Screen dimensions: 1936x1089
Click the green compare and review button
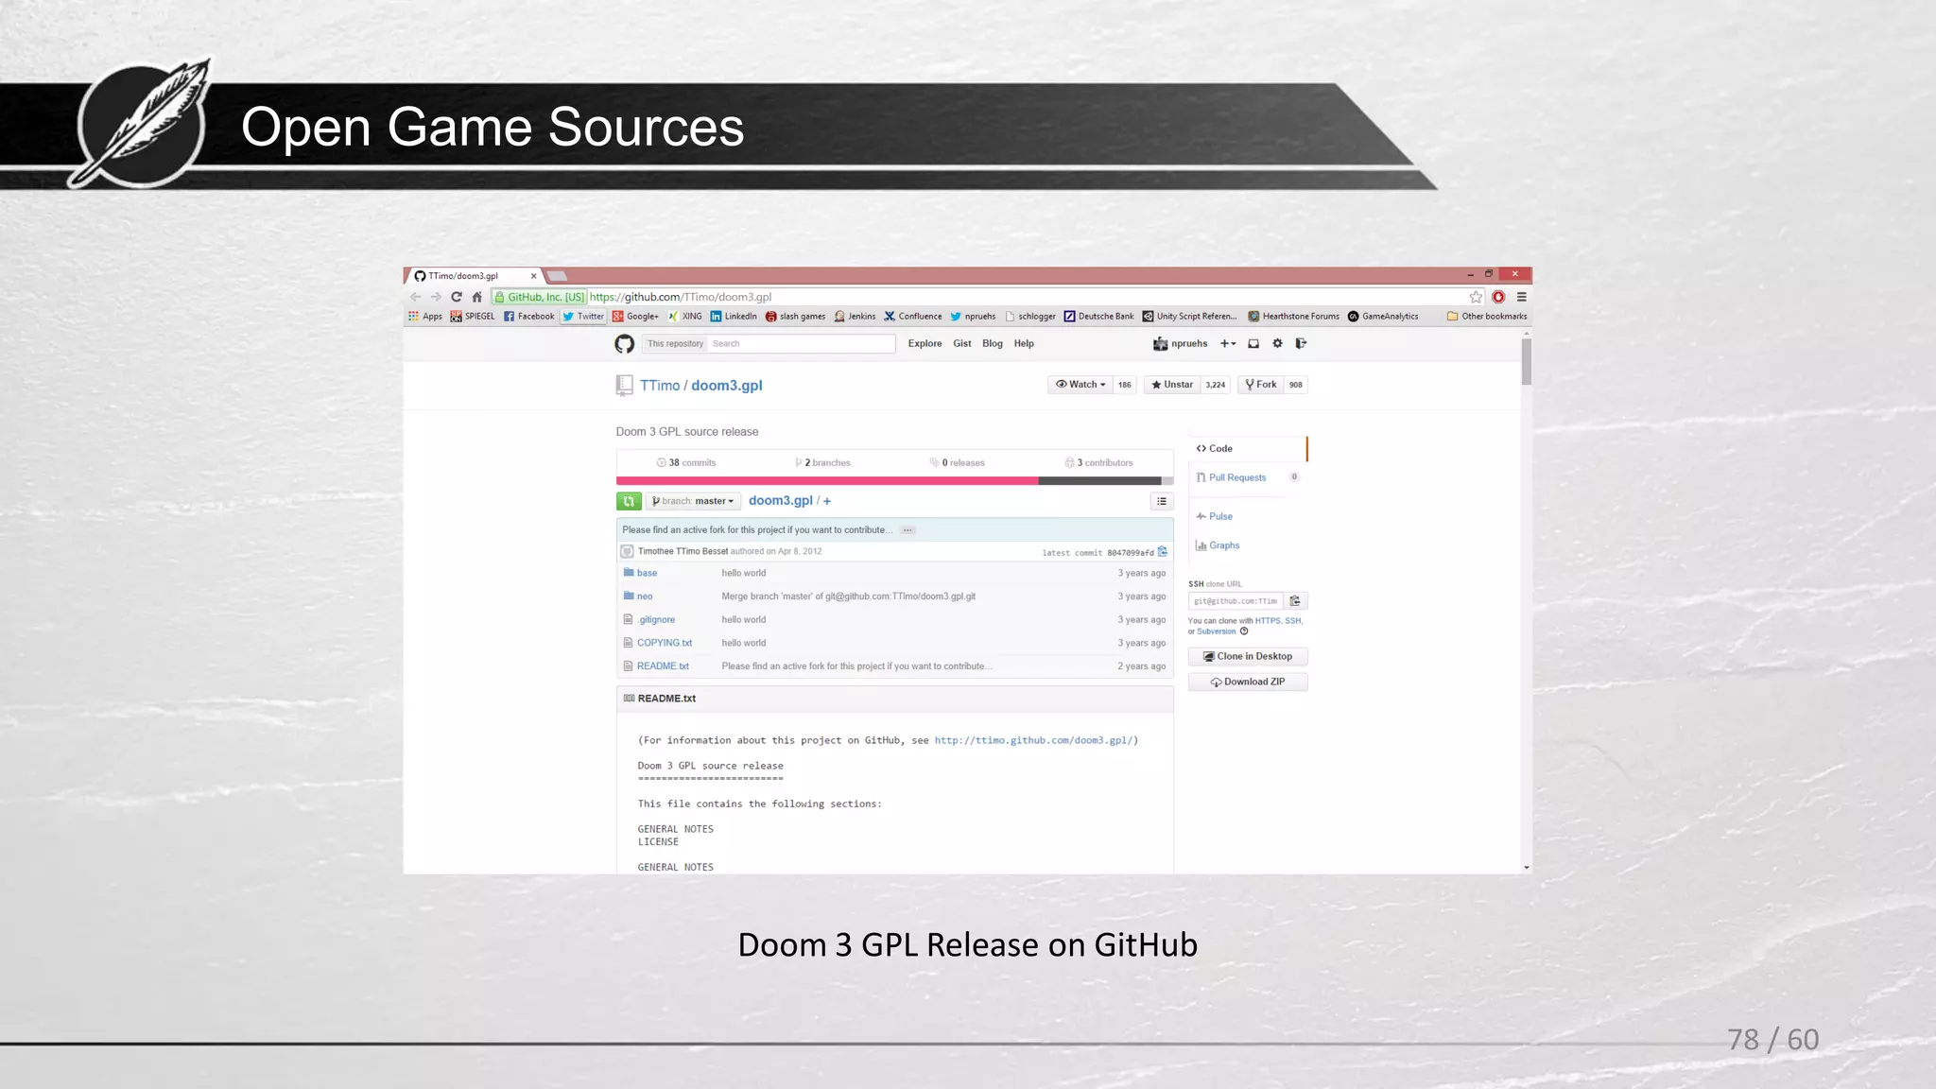629,501
